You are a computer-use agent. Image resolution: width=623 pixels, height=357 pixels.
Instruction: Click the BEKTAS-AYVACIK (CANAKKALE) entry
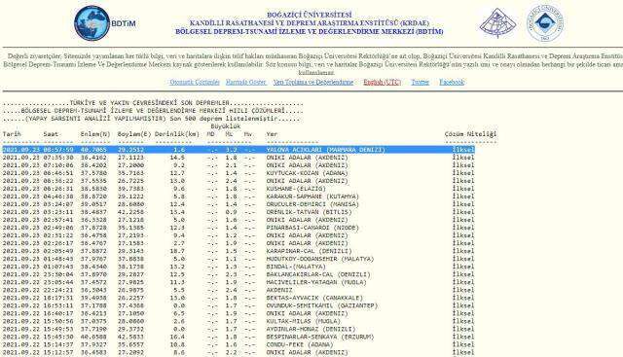(314, 298)
